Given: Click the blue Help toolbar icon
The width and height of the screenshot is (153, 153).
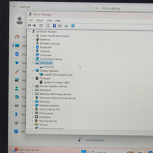Looking at the screenshot, I should [x=54, y=26].
